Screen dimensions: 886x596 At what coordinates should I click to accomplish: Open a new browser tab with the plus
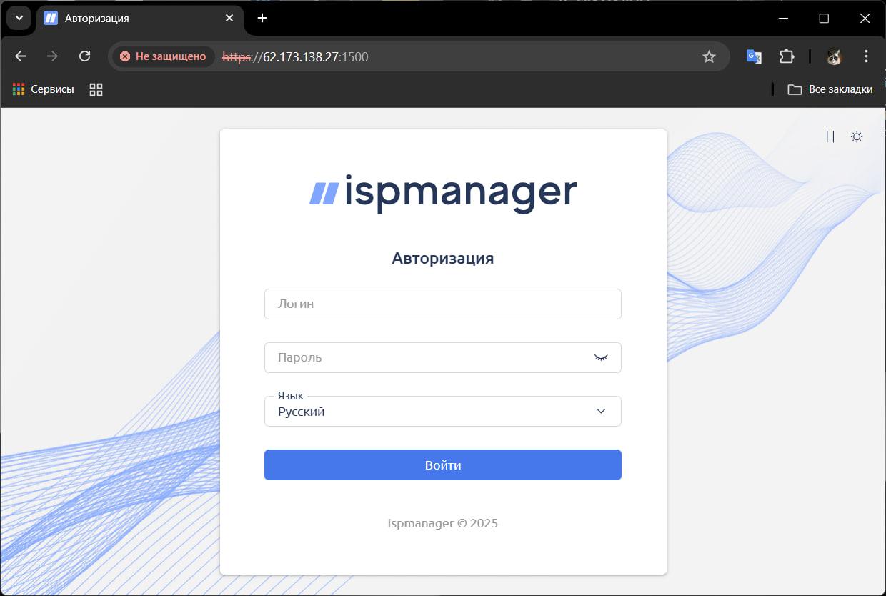click(x=262, y=18)
